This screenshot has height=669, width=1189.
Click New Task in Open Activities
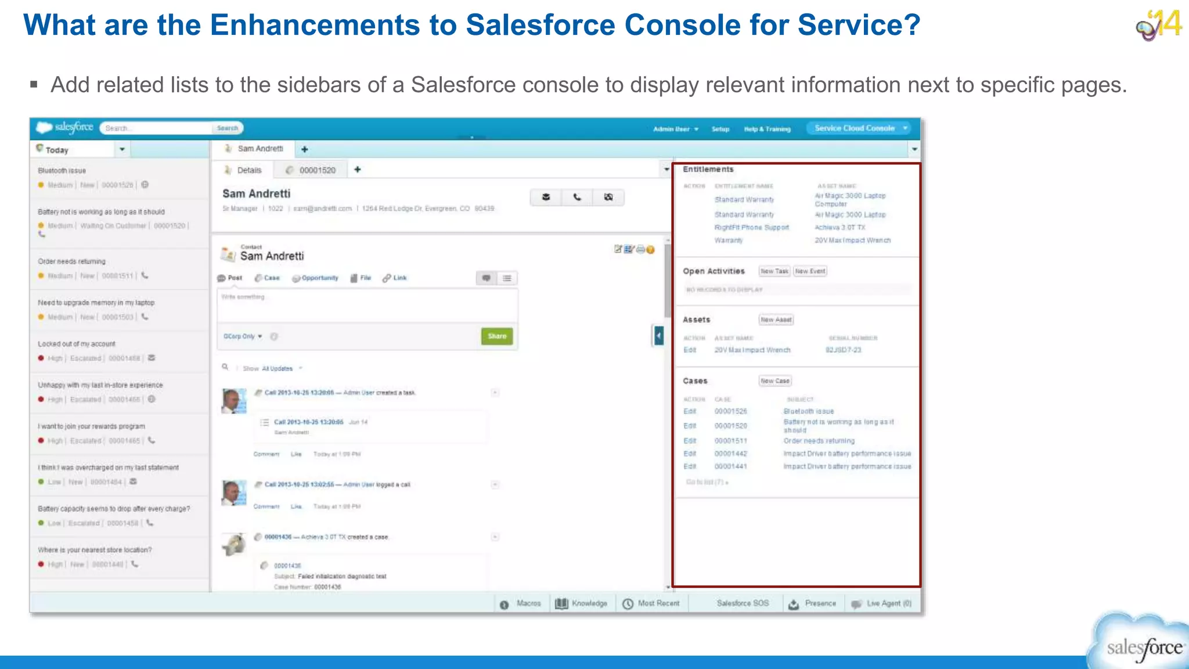click(774, 271)
